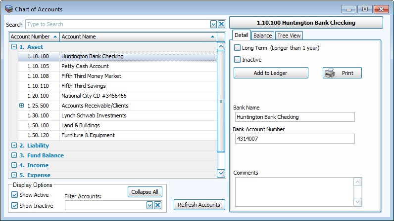Clear the search box with X icon

coord(221,24)
